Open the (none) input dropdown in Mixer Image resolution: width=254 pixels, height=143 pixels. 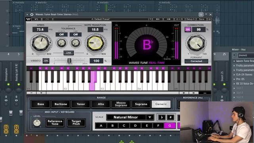pos(246,55)
